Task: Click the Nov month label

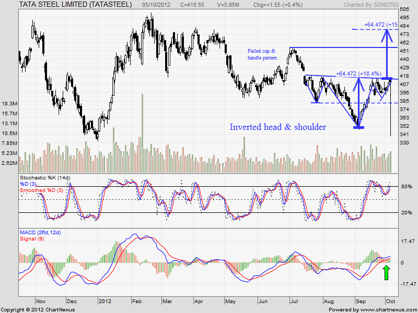Action: 41,302
